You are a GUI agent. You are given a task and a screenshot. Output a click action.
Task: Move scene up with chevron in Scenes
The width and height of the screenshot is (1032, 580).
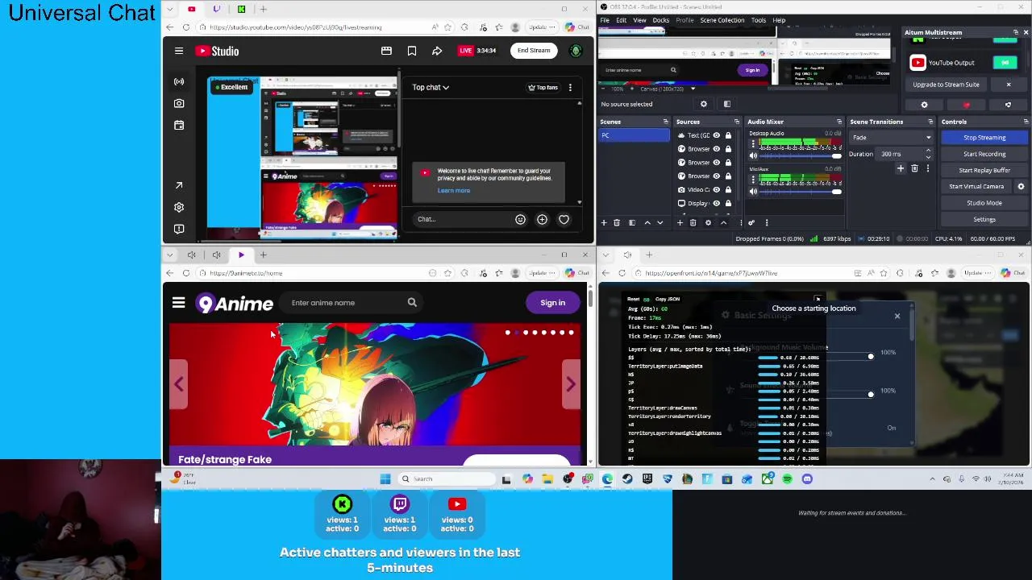[647, 223]
